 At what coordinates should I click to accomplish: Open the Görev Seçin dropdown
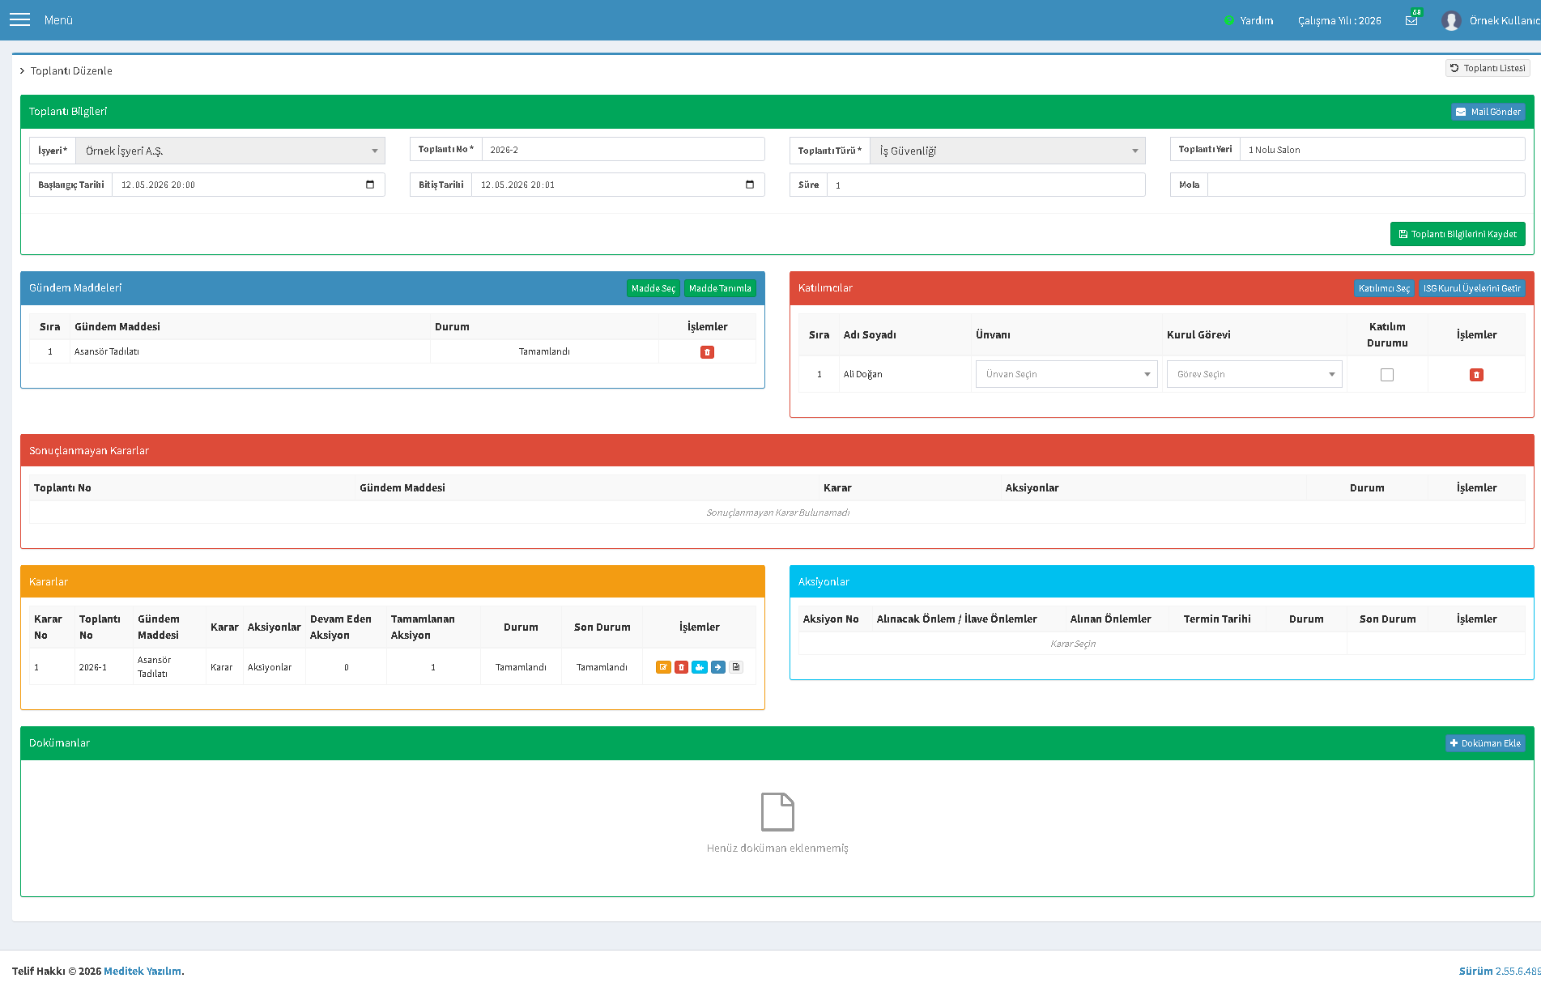(1254, 374)
